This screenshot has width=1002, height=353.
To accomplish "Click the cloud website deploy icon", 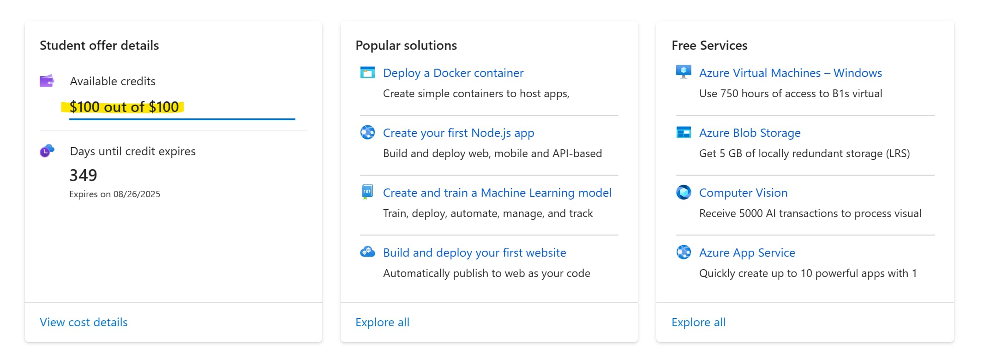I will [367, 252].
